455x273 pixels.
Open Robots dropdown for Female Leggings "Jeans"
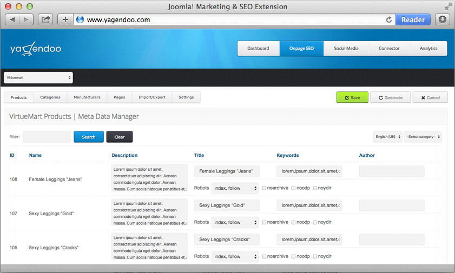point(235,188)
